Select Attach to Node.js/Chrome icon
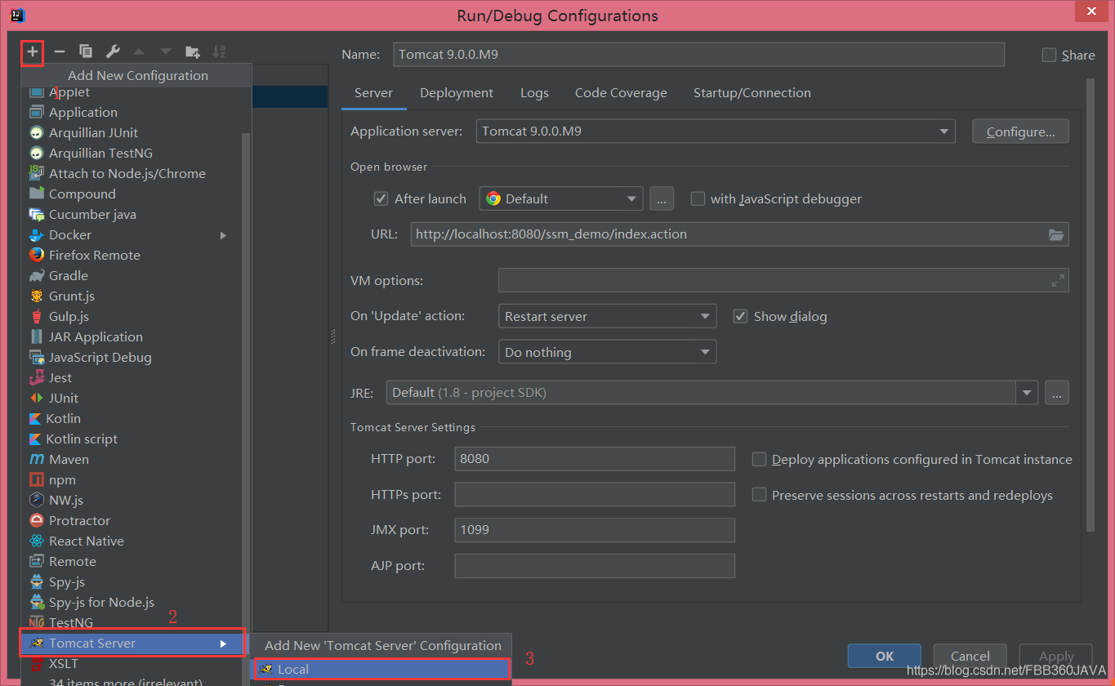 click(x=36, y=173)
